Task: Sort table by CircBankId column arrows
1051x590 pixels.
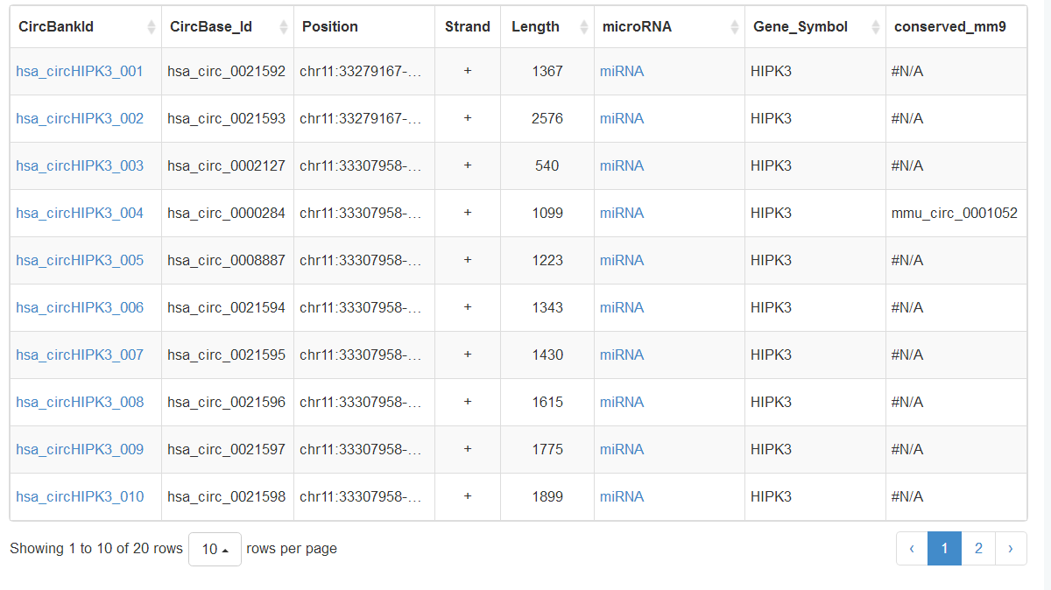Action: (x=152, y=27)
